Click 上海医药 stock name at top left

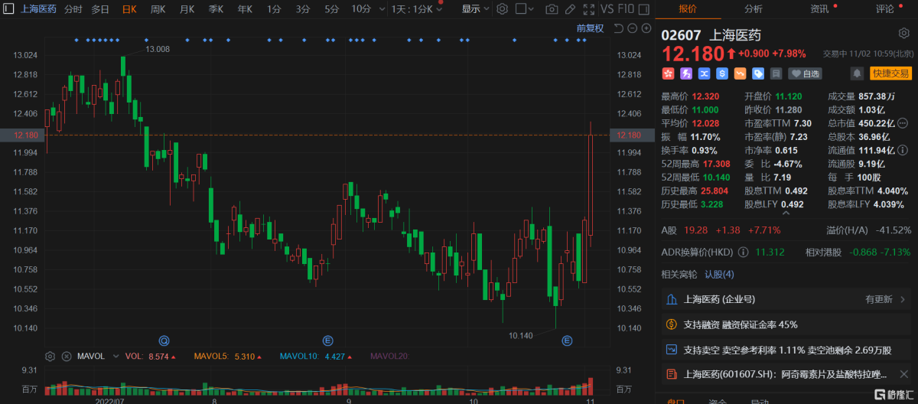tap(37, 9)
